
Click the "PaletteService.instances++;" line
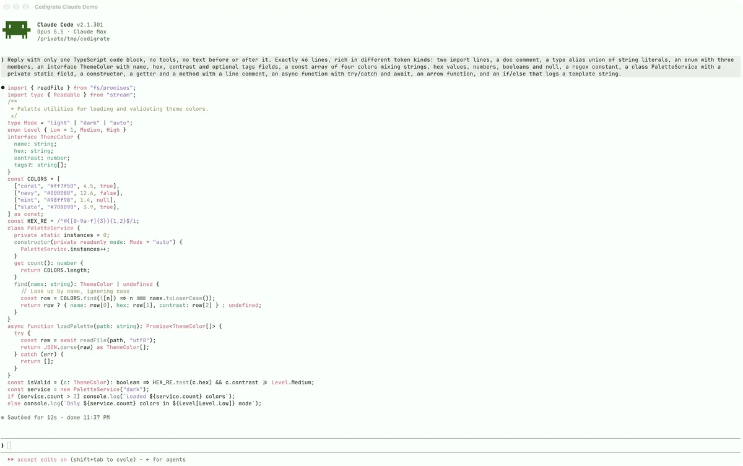pos(64,249)
